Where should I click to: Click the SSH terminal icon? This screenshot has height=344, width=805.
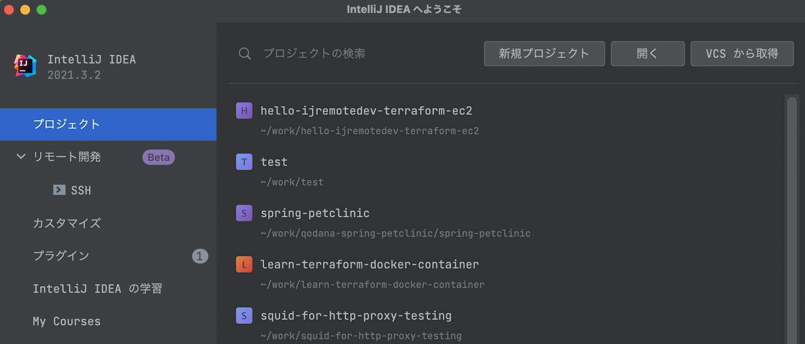click(59, 190)
